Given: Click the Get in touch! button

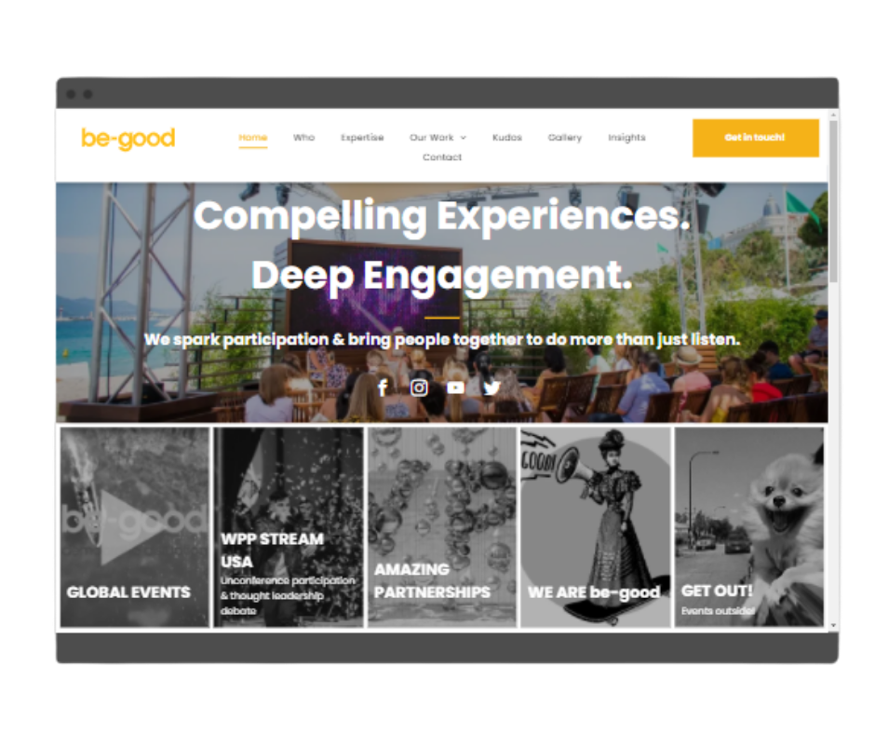Looking at the screenshot, I should tap(756, 138).
